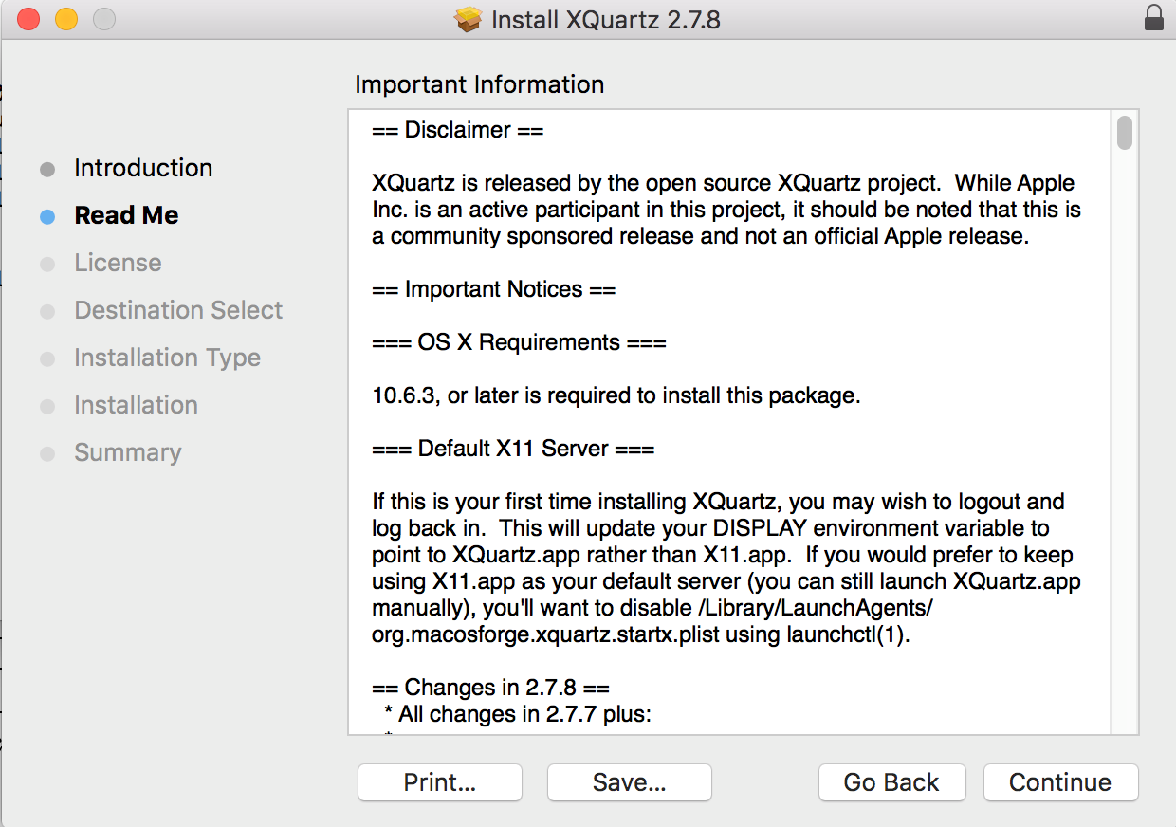Click the red close window button
Screen dimensions: 1176x827
pyautogui.click(x=28, y=18)
